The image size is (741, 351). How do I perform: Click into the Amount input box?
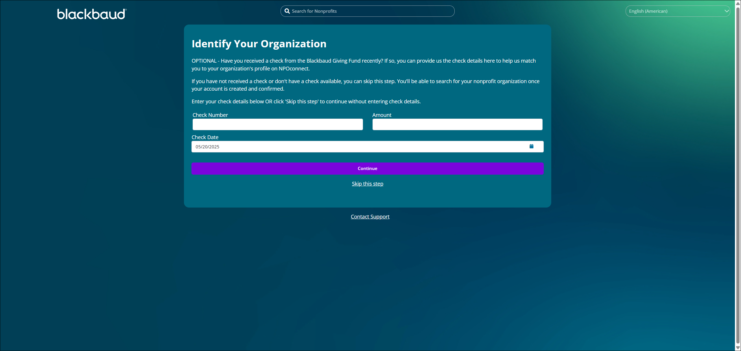point(457,124)
